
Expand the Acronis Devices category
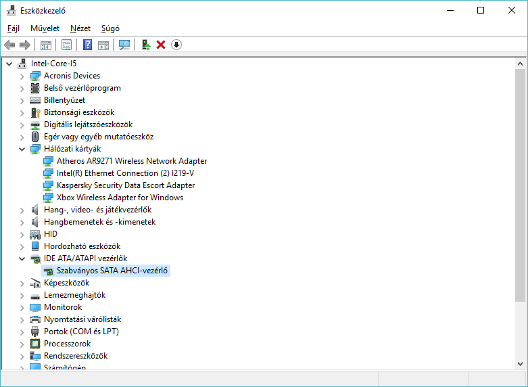tap(22, 76)
